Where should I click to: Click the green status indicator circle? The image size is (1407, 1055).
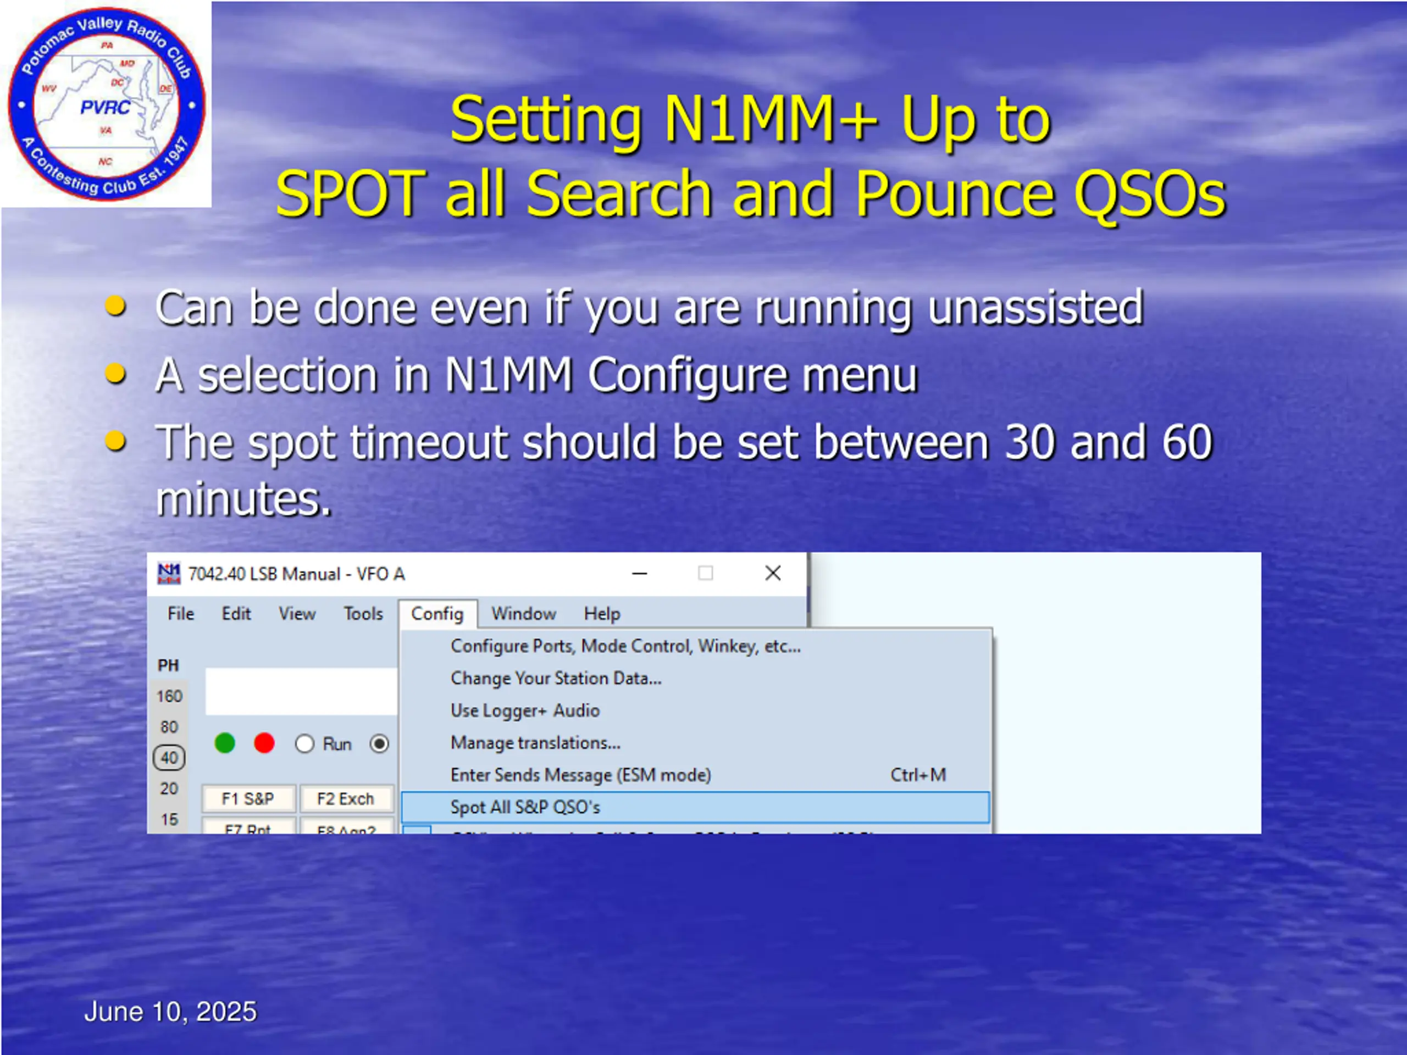(x=225, y=743)
